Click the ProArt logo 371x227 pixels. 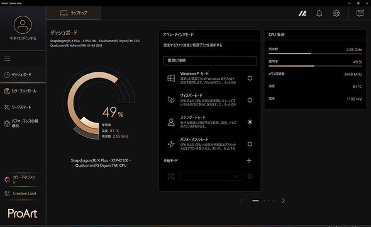23,213
